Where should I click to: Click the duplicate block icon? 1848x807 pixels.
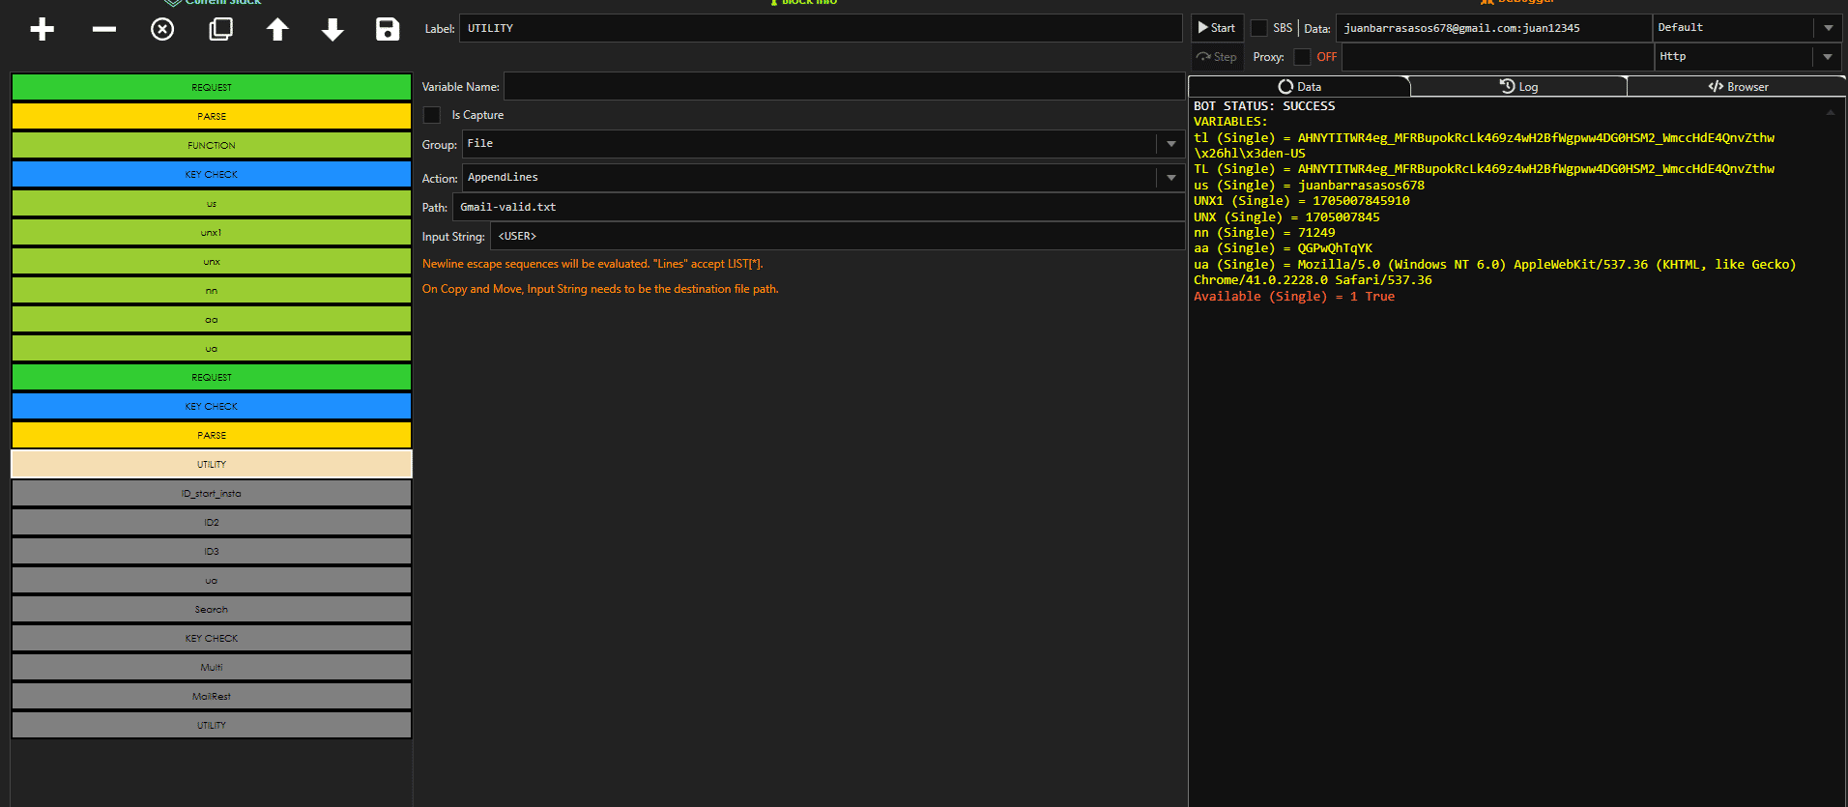220,29
